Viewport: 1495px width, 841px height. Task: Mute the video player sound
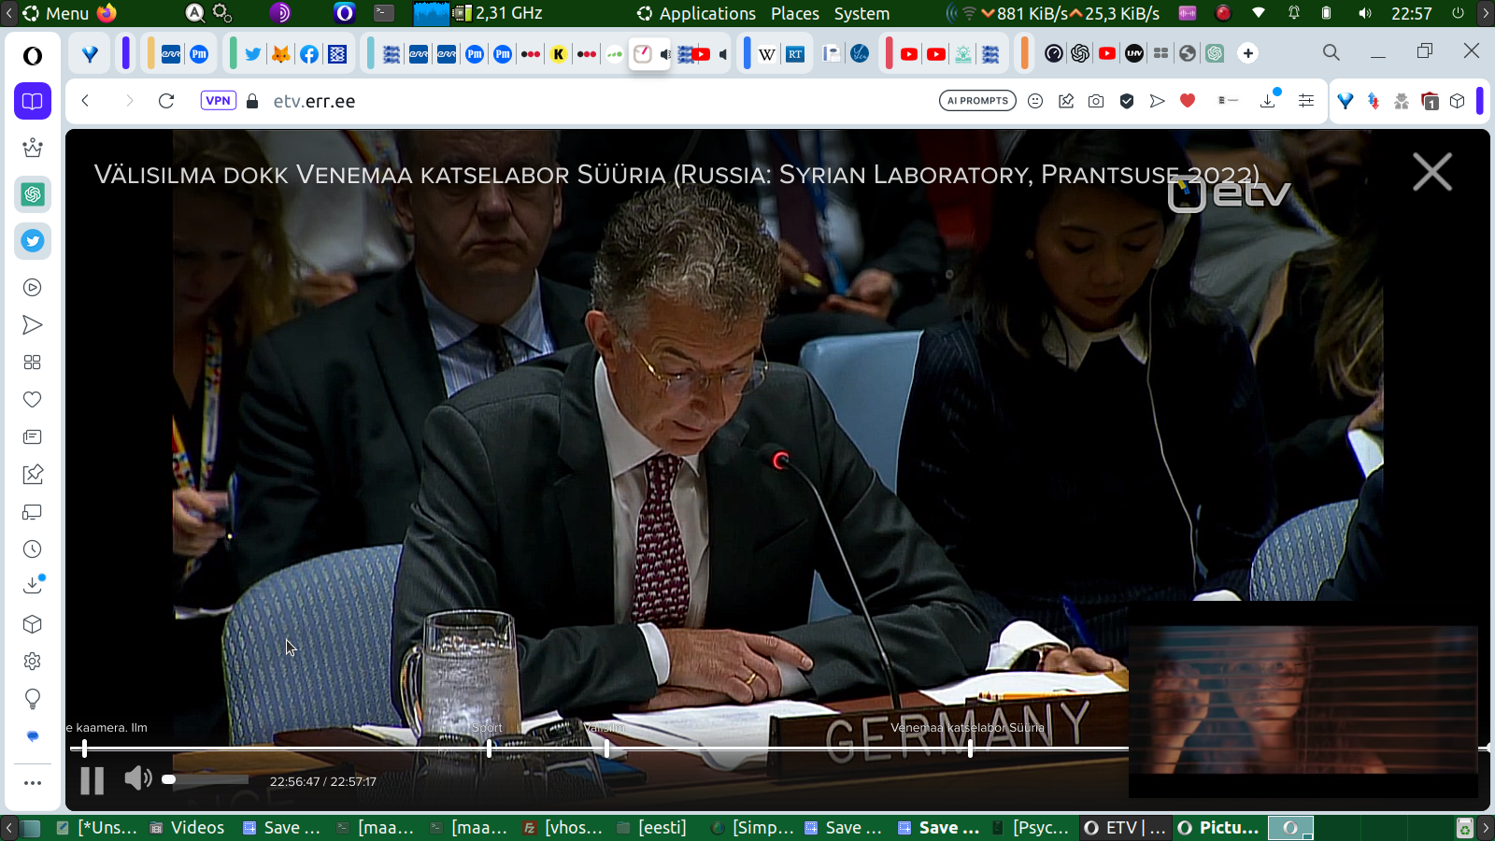138,777
